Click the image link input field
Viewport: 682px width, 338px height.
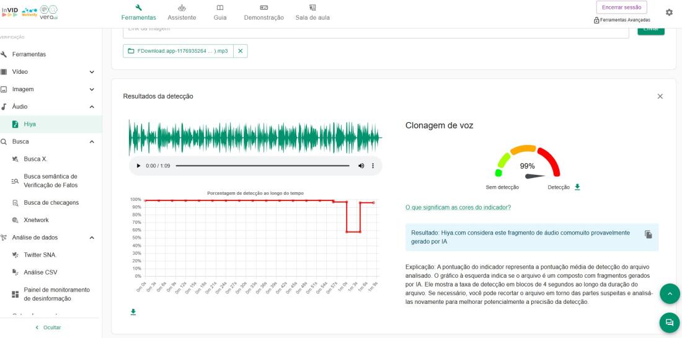(x=376, y=32)
